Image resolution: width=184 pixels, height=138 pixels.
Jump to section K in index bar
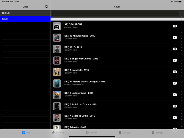(x=182, y=63)
